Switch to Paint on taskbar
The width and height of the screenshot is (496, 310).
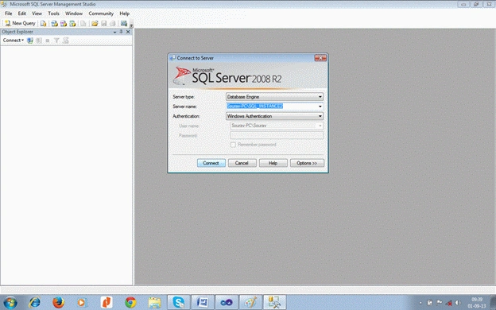[x=250, y=302]
